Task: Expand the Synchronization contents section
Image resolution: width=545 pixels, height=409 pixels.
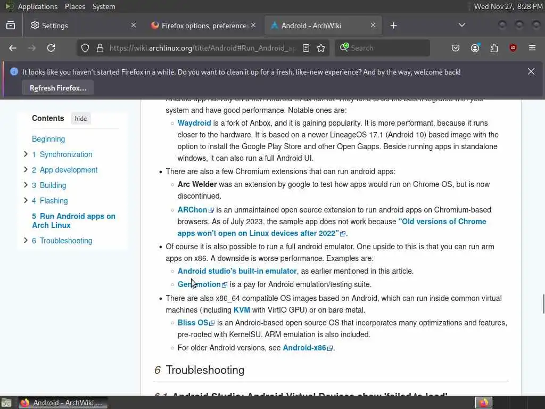Action: 26,154
